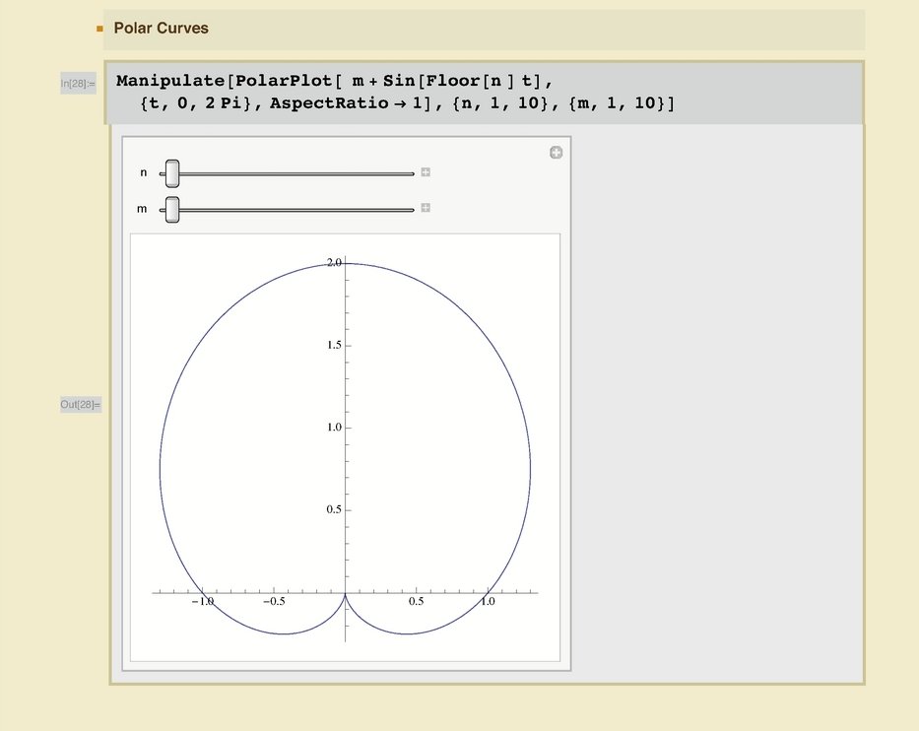
Task: Click the Out[28] cell label
Action: [x=80, y=405]
